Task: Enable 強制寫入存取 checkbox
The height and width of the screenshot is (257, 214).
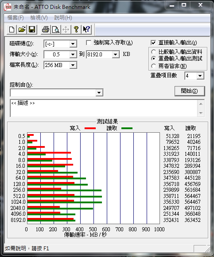Action: point(89,43)
